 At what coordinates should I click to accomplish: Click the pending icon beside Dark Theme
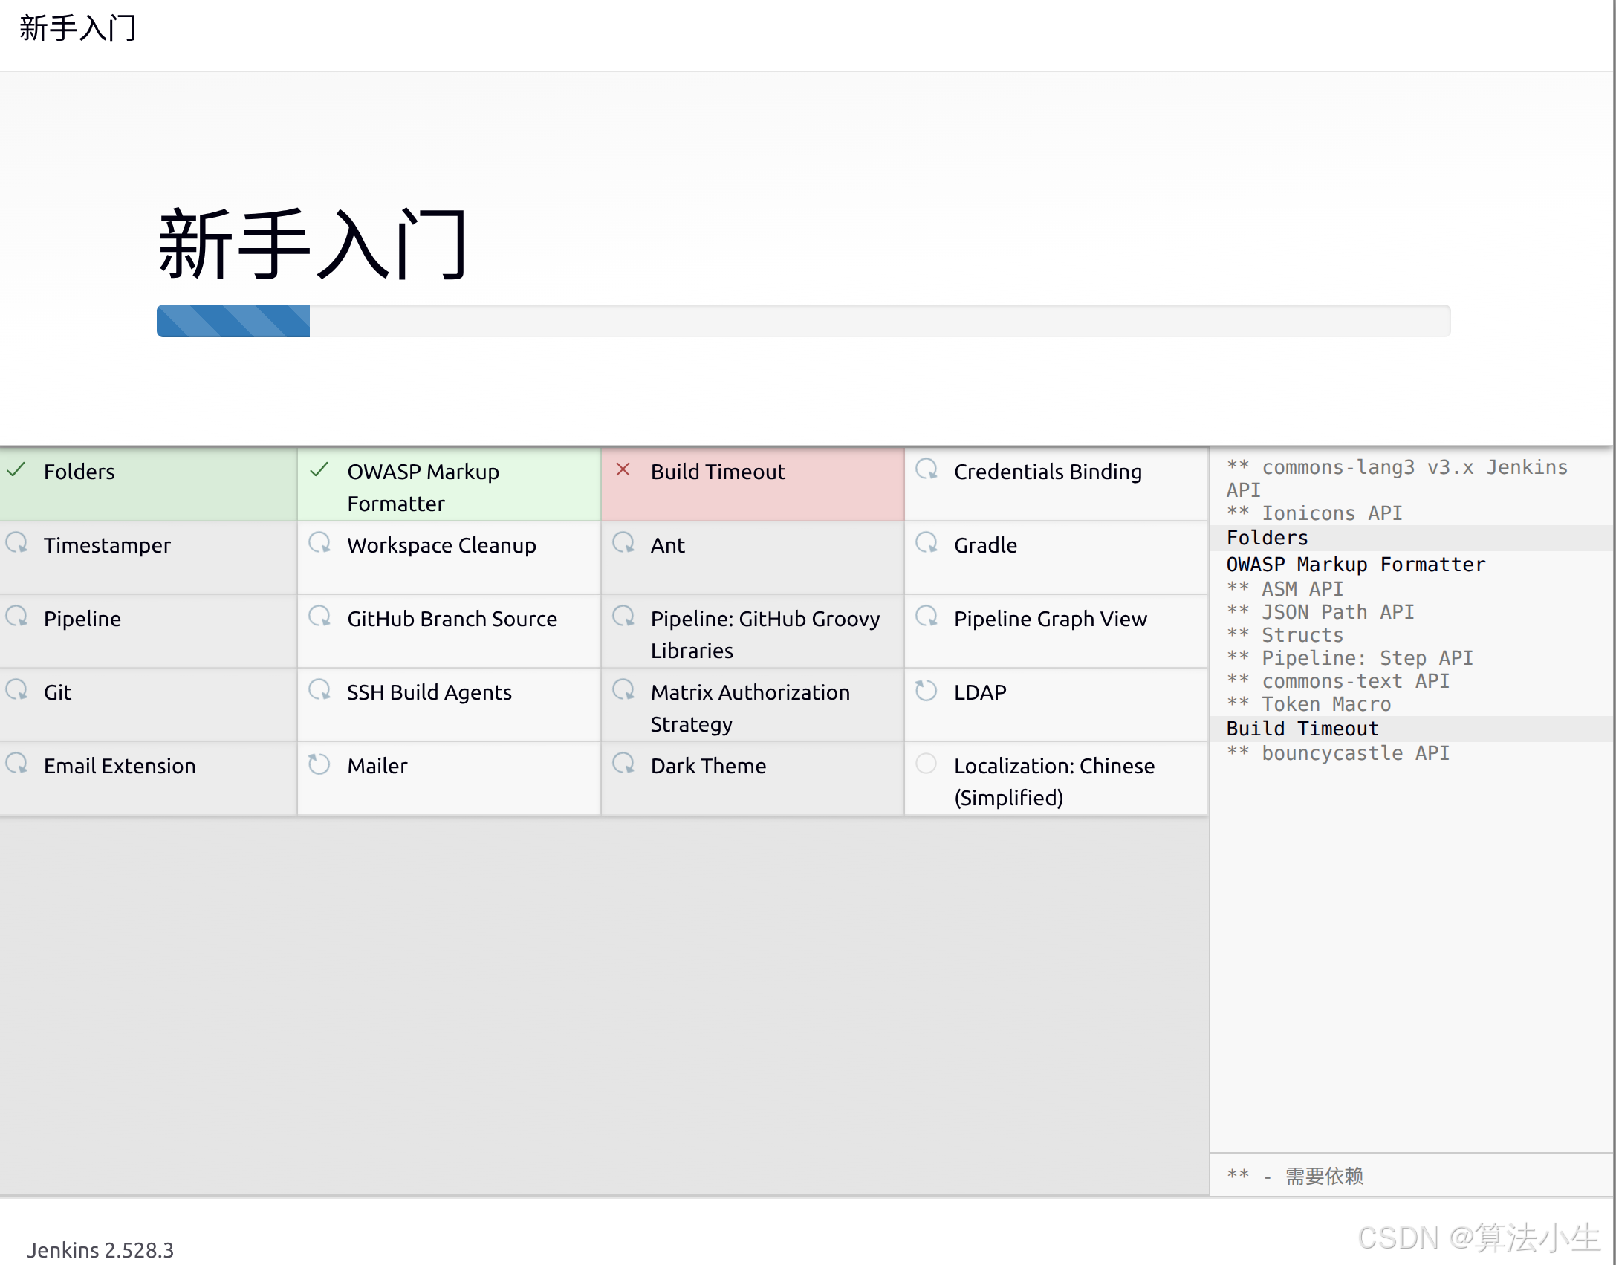[x=623, y=764]
